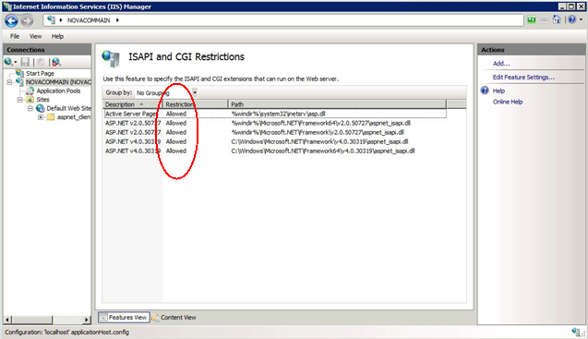The width and height of the screenshot is (588, 339).
Task: Sort by the Description column header
Action: [x=133, y=104]
